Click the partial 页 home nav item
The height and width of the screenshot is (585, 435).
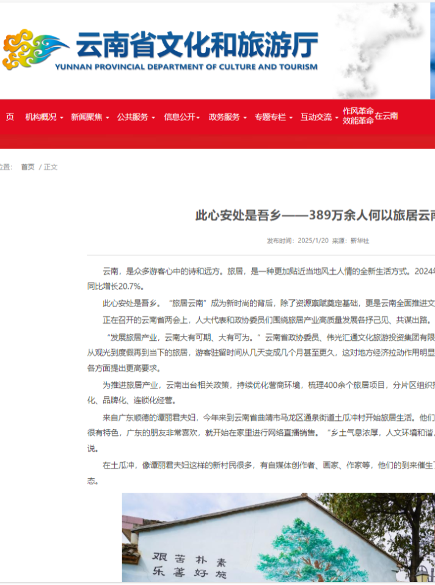(10, 117)
